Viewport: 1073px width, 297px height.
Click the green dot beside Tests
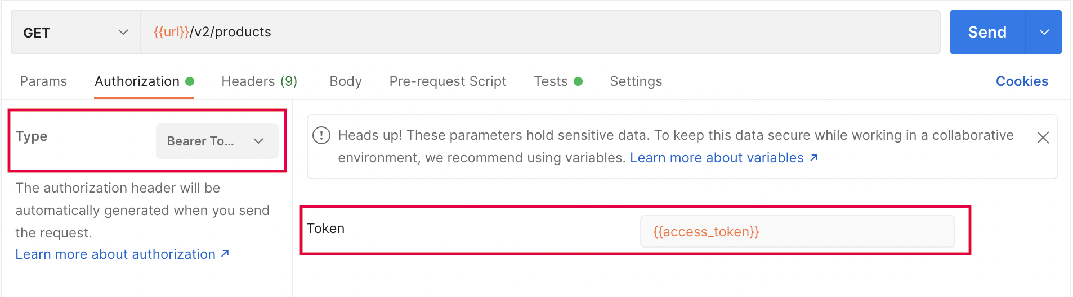pos(578,81)
